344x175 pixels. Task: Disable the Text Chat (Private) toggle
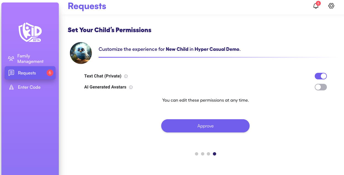[x=321, y=76]
